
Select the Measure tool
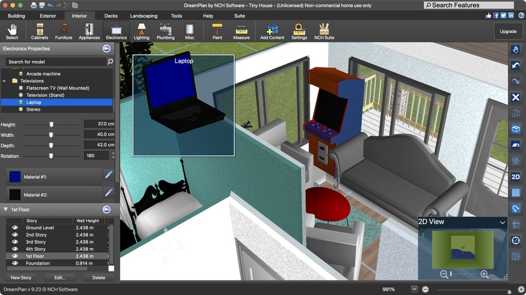pyautogui.click(x=241, y=31)
